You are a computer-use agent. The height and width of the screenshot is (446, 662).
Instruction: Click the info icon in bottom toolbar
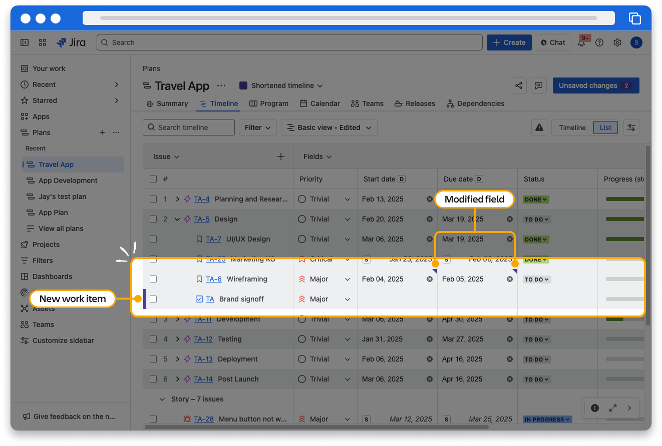pyautogui.click(x=595, y=408)
